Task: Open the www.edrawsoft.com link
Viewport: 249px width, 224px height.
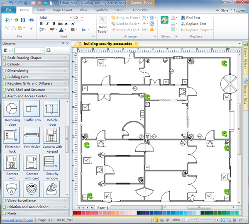Action: [17, 220]
